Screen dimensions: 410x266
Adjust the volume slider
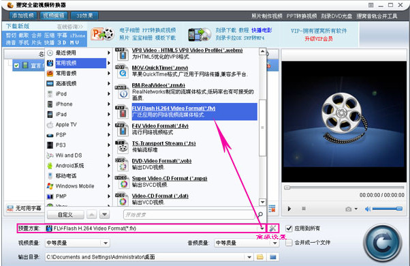coord(388,209)
